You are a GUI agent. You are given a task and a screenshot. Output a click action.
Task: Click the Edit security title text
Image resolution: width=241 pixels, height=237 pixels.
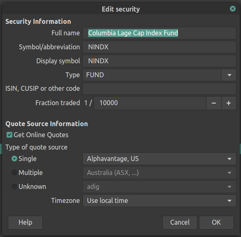121,9
